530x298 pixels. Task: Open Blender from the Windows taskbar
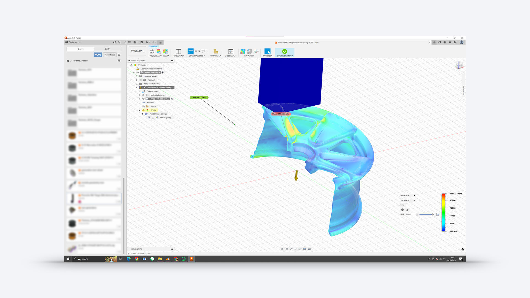point(168,259)
